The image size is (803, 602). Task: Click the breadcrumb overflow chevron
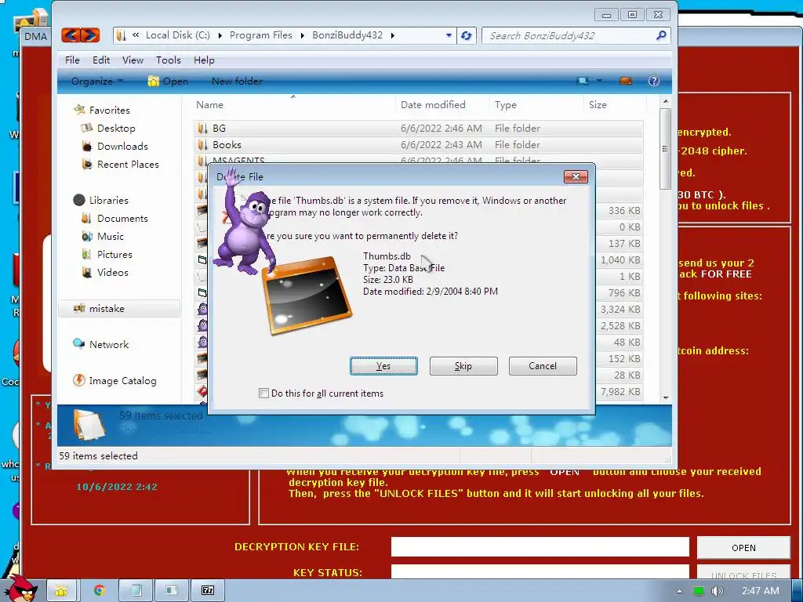(136, 34)
